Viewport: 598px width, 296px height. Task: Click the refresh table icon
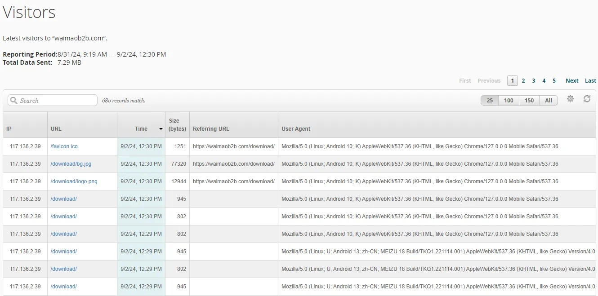[587, 99]
